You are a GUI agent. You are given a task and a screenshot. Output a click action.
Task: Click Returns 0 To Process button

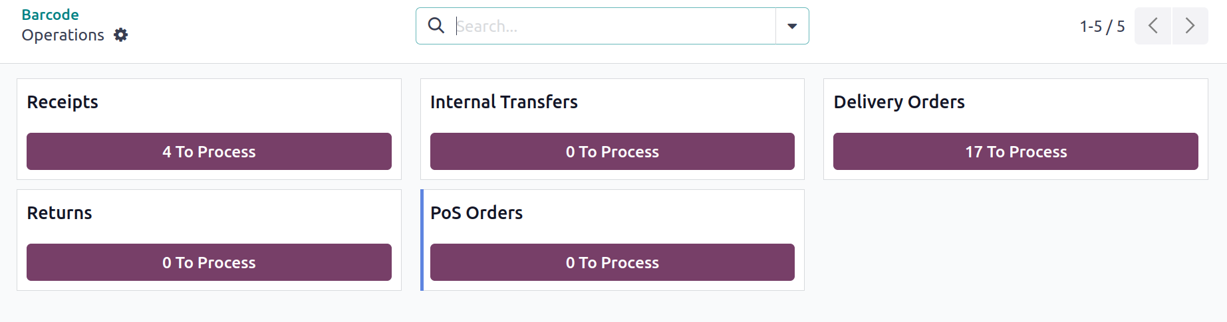pos(209,262)
